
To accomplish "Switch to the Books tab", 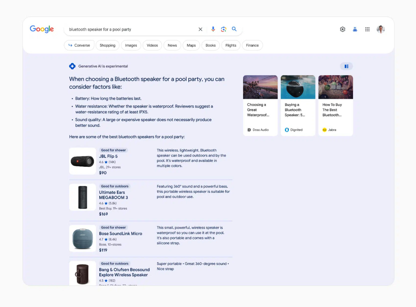I will pos(211,45).
